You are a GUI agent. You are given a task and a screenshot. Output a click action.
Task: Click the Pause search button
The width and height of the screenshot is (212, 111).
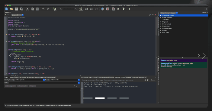[x=32, y=86]
